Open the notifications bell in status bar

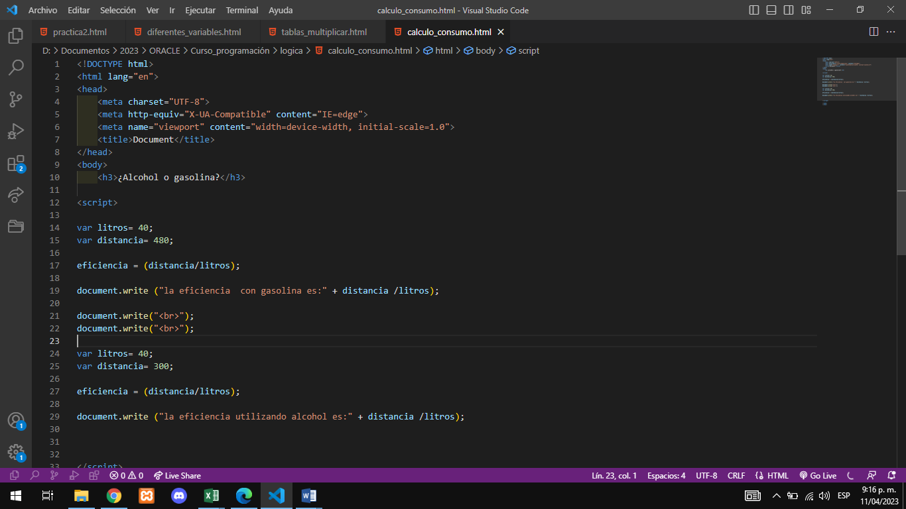click(892, 475)
